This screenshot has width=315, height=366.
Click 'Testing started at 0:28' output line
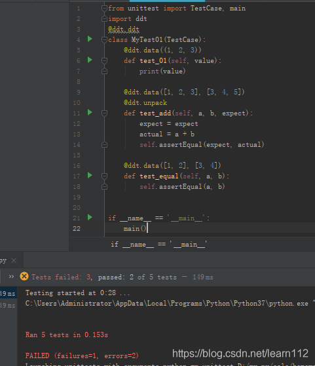pos(78,293)
